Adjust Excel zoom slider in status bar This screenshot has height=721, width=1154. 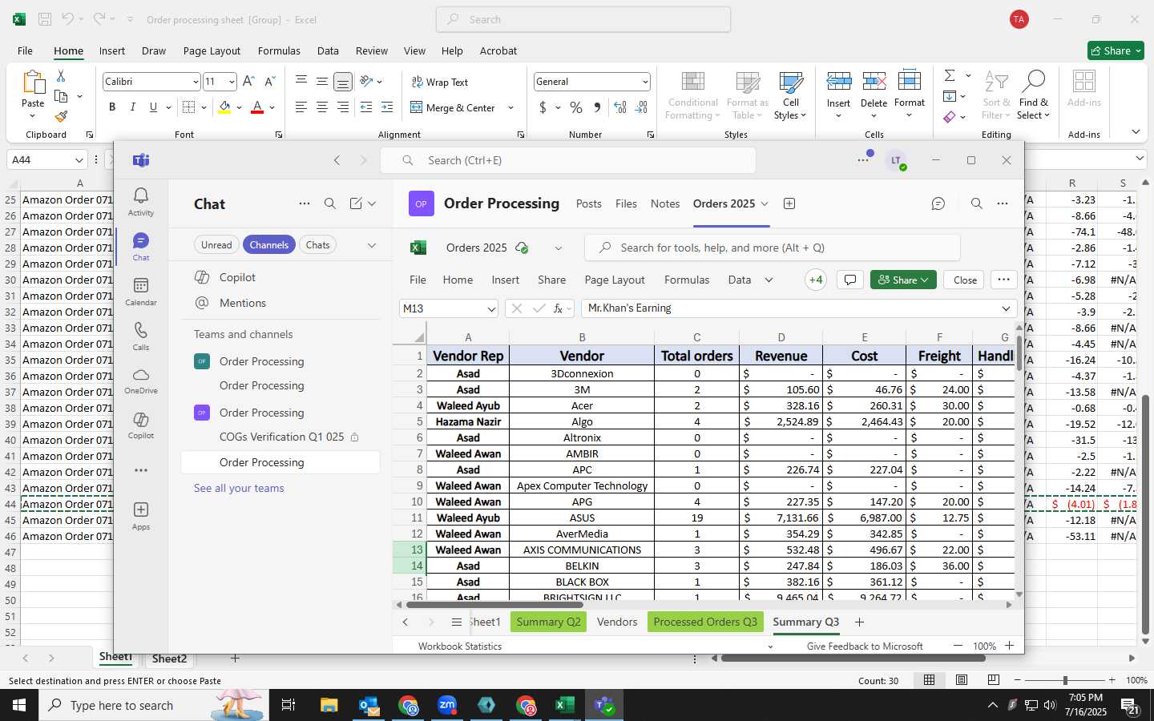(x=1065, y=680)
